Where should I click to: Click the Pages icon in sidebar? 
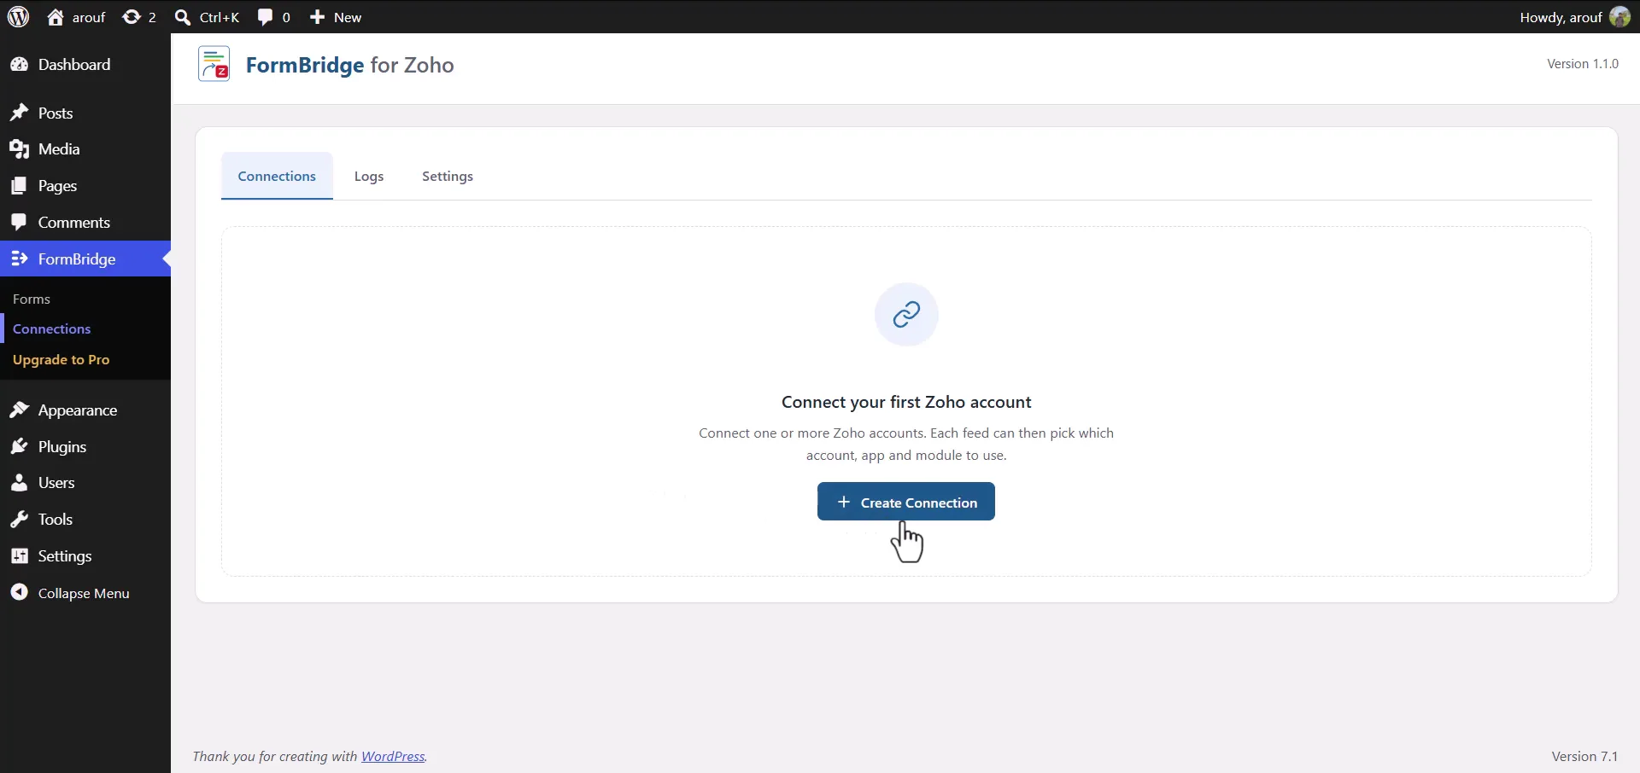click(19, 186)
